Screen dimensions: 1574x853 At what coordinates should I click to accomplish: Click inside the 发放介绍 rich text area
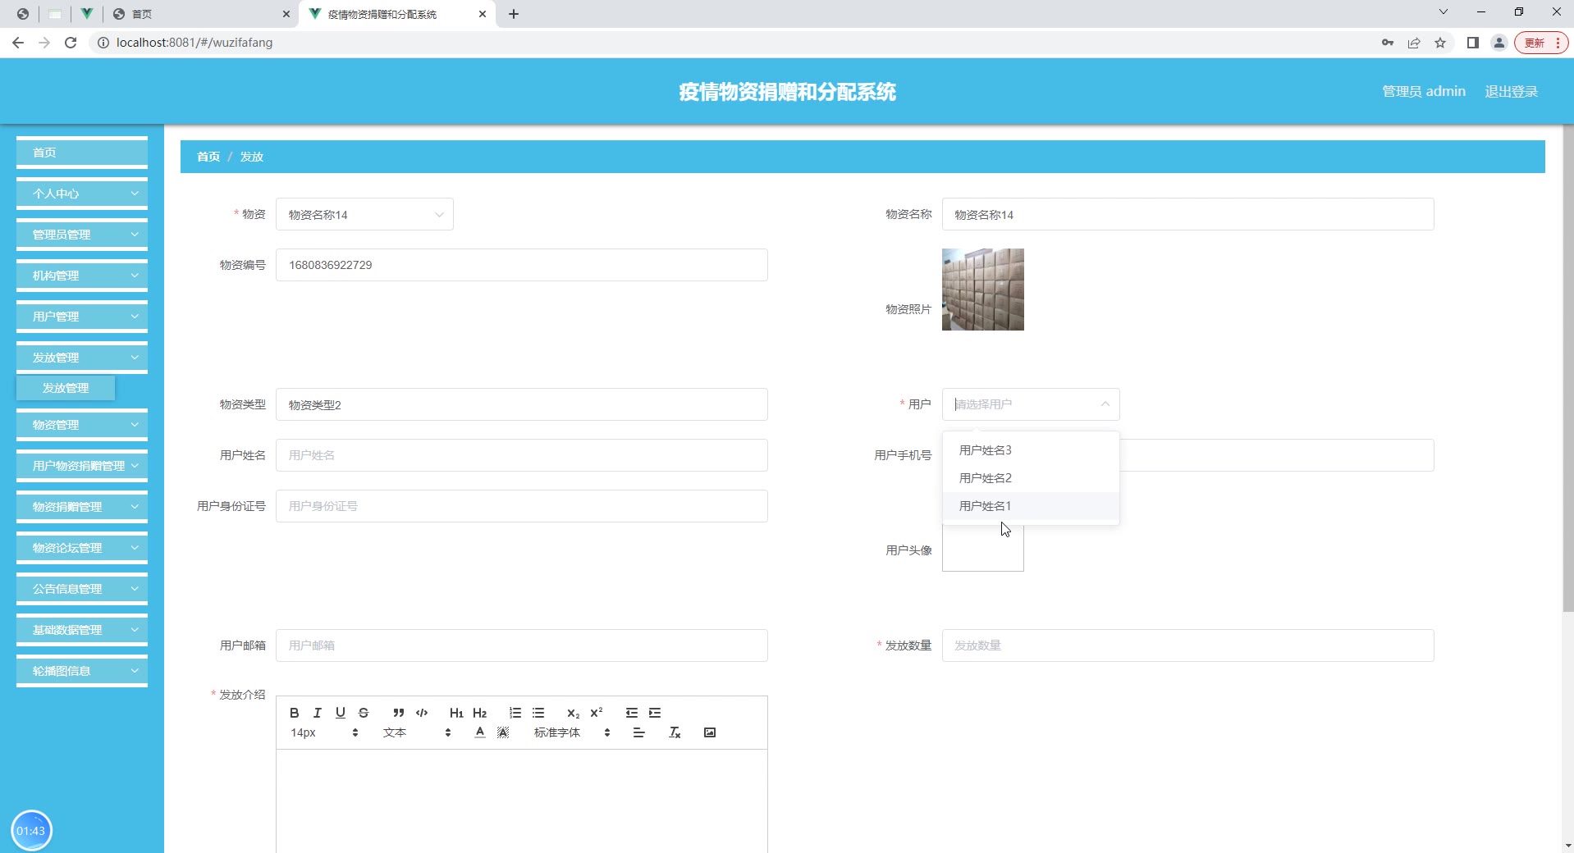522,801
